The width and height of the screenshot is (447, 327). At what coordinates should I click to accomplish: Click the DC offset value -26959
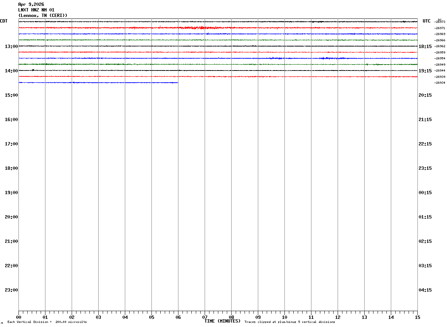coord(440,52)
